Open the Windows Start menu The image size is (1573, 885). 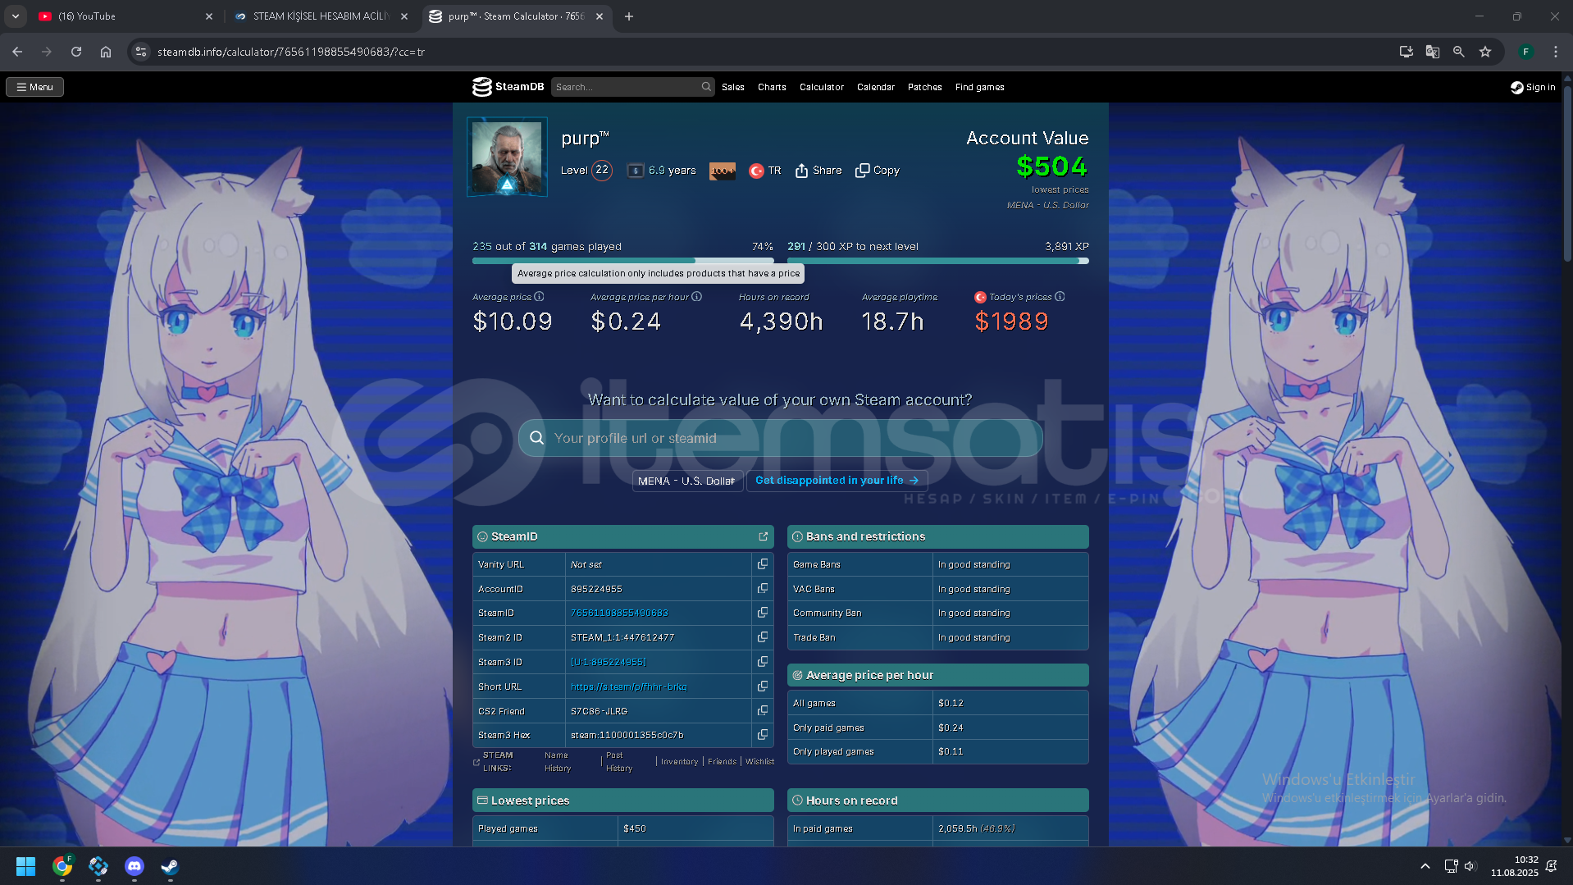(x=26, y=866)
